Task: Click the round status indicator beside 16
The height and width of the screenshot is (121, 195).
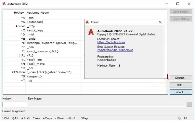Action: pos(180,118)
